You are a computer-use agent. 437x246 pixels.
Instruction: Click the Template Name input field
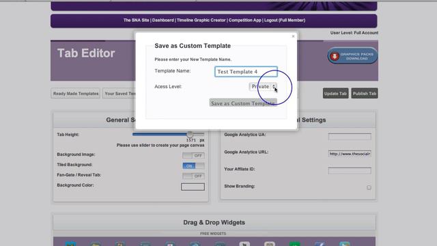tap(246, 72)
